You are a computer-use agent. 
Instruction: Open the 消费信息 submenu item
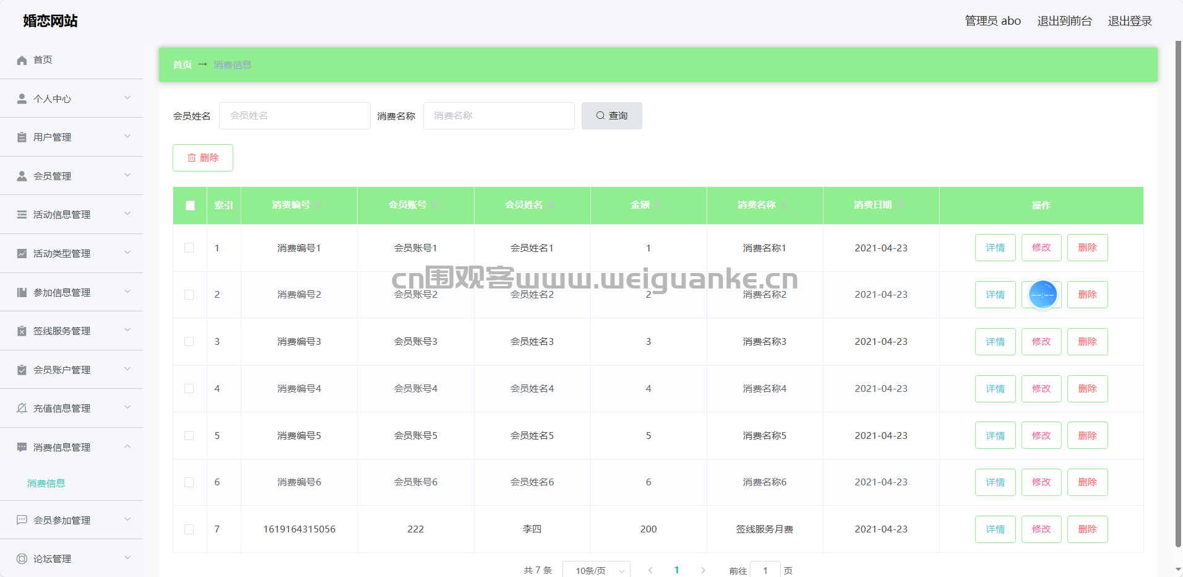pyautogui.click(x=46, y=484)
